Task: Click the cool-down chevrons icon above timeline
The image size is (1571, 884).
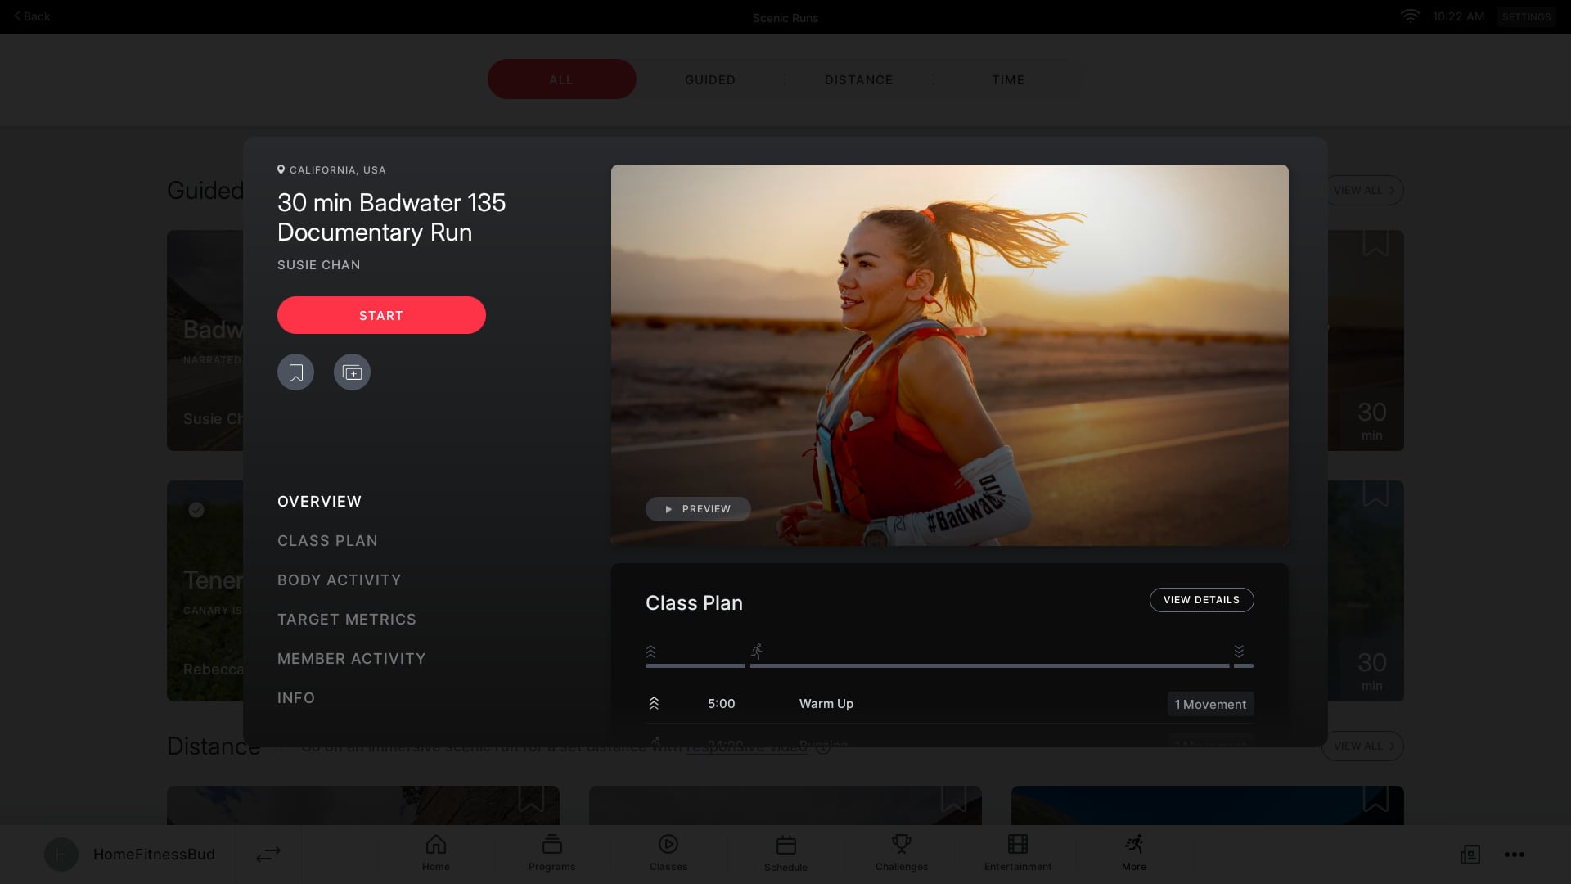Action: (x=1239, y=652)
